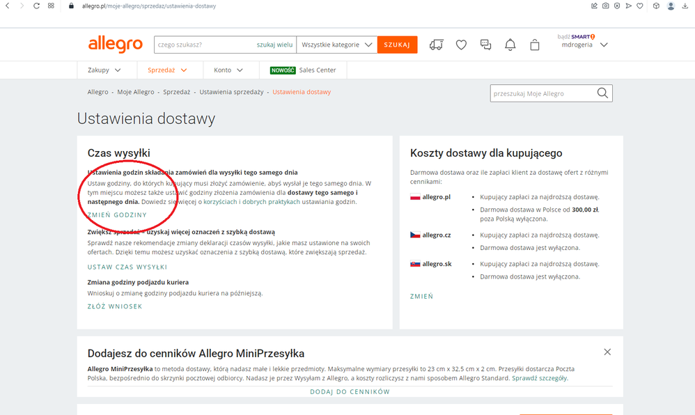Click the szukaj wielu link
Screen dimensions: 695x415
[275, 45]
